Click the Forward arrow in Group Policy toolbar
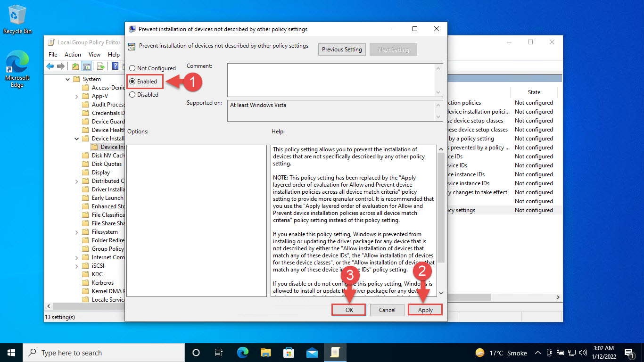Viewport: 644px width, 362px height. (x=61, y=66)
